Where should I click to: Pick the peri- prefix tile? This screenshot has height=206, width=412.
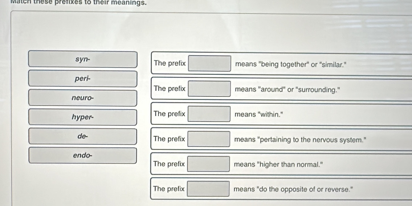[83, 79]
